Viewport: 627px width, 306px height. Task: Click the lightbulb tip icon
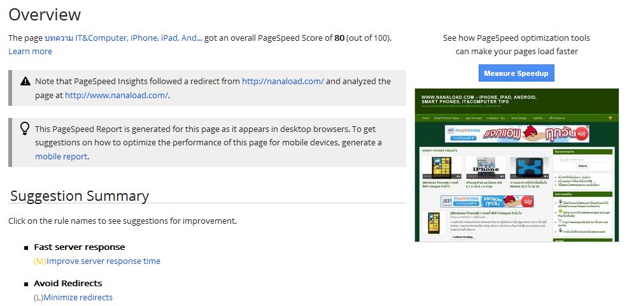25,129
